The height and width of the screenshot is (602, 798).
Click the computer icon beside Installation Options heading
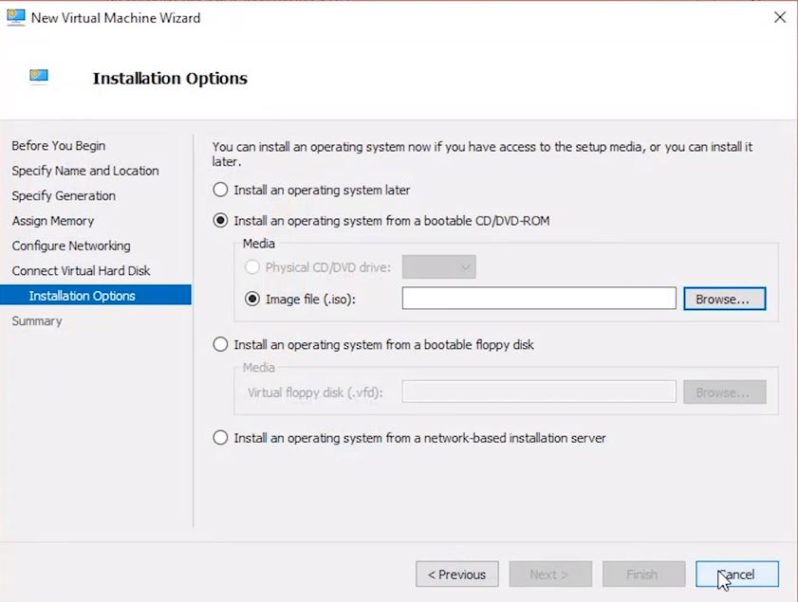(x=39, y=78)
